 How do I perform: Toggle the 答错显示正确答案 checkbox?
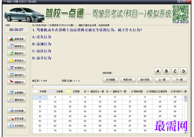coord(148,91)
